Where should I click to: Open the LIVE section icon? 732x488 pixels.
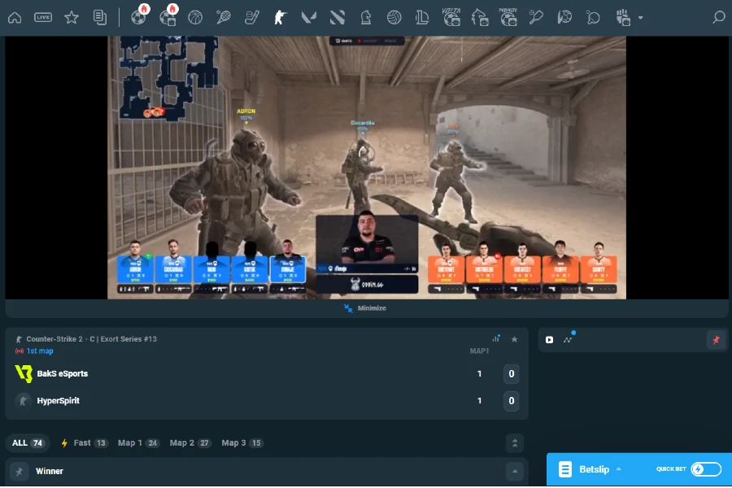tap(44, 17)
